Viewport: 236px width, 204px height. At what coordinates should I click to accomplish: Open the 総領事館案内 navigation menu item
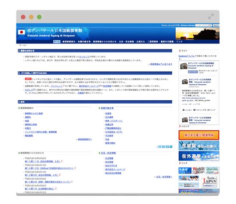click(69, 41)
